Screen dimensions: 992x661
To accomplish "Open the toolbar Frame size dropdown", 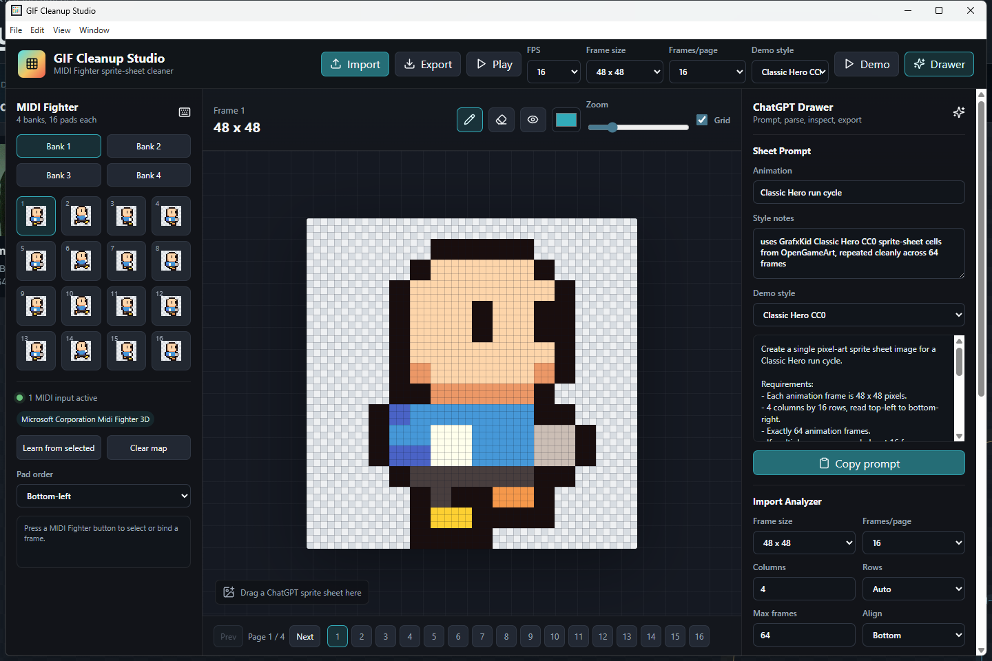I will click(625, 72).
